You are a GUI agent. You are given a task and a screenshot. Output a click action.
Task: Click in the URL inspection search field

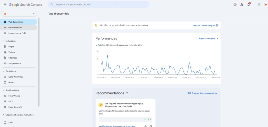pyautogui.click(x=98, y=4)
